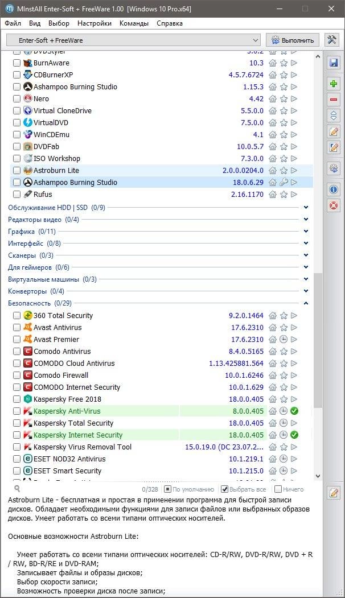
Task: Expand the 'Интерфейс' category
Action: [x=306, y=244]
